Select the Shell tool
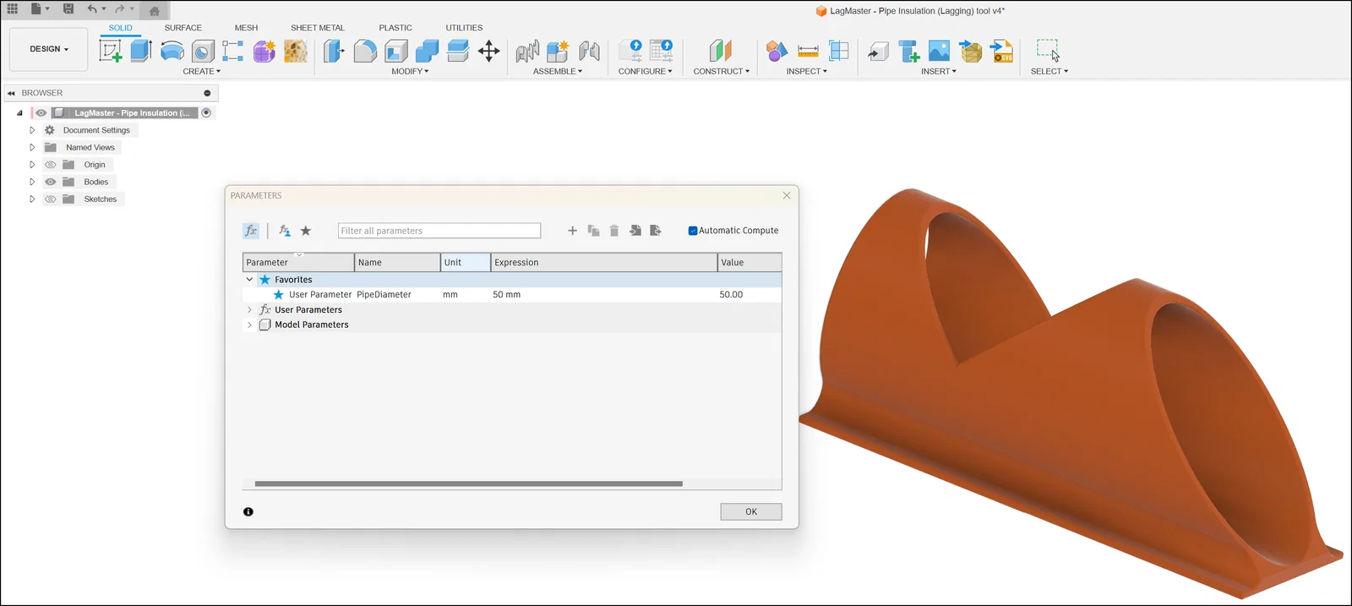This screenshot has width=1352, height=606. point(396,51)
